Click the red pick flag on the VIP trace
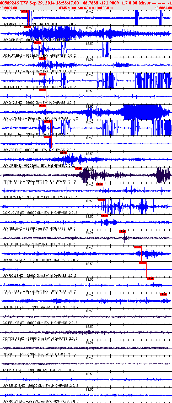 click(x=63, y=153)
